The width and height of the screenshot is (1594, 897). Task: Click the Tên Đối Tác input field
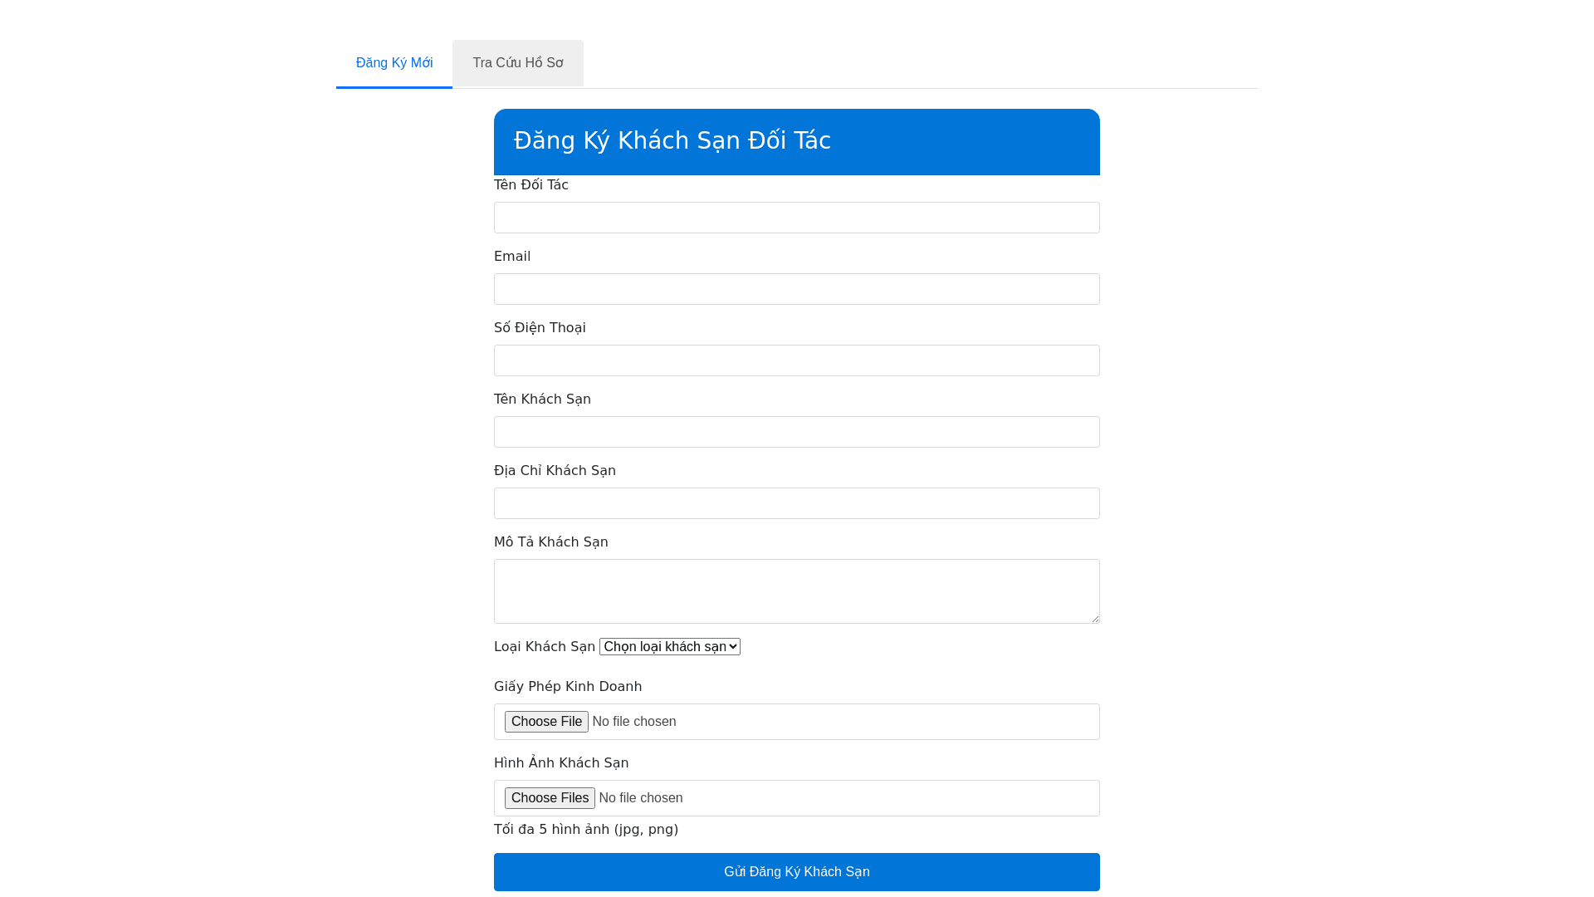click(x=796, y=218)
